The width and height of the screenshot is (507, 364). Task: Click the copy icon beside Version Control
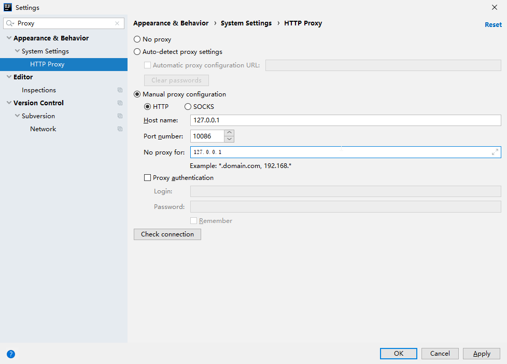click(x=120, y=103)
